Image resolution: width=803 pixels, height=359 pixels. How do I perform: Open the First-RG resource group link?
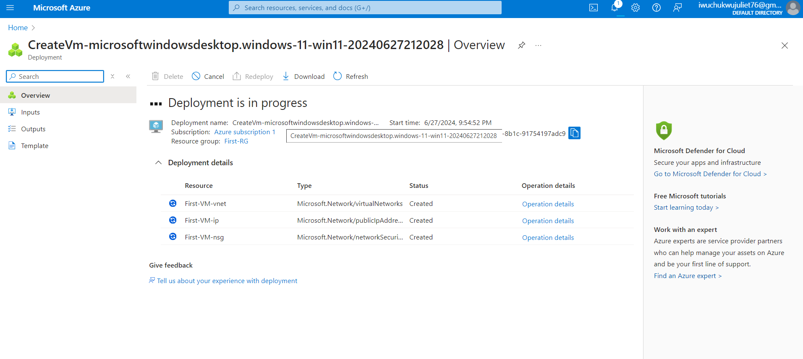236,141
